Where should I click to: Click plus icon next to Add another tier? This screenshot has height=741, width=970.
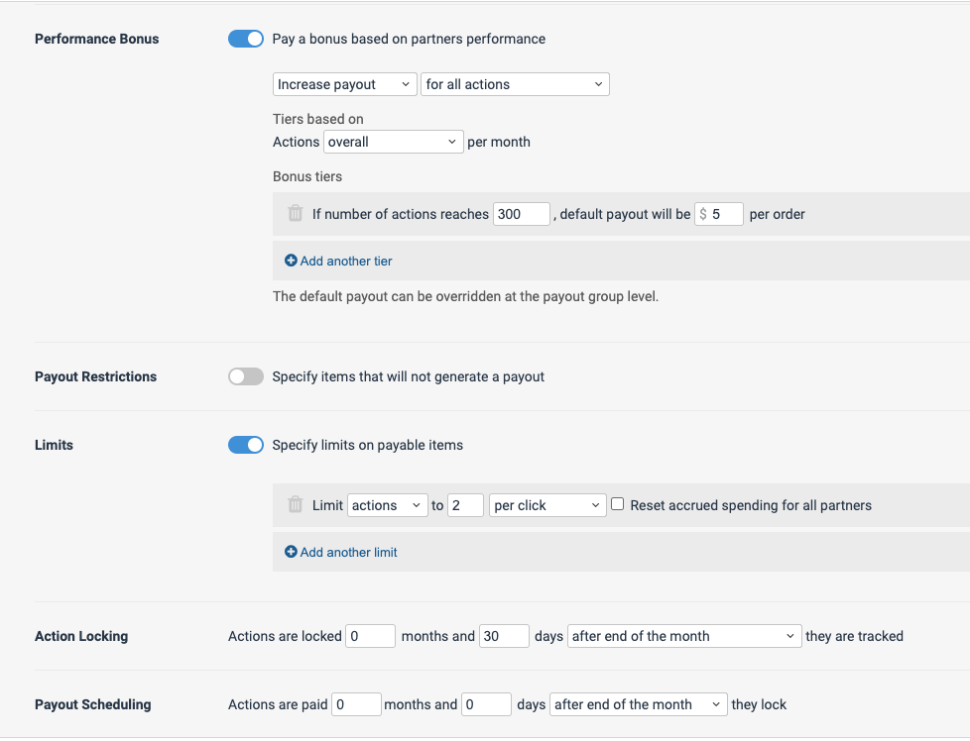[291, 262]
